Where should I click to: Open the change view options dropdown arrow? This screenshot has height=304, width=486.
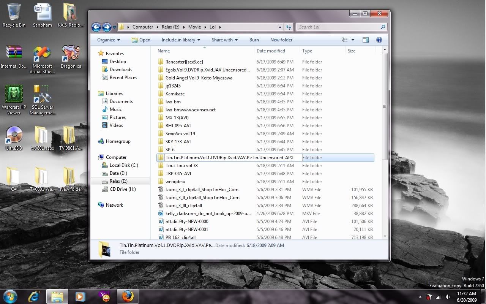pyautogui.click(x=353, y=40)
